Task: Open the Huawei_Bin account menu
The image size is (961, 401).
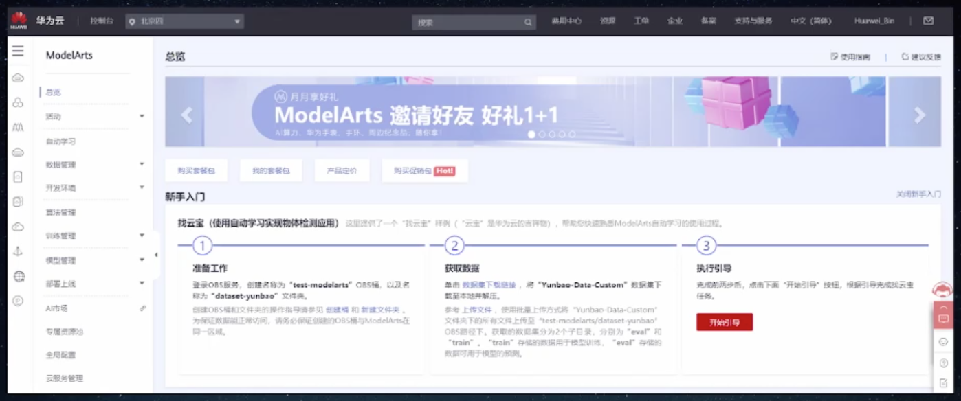Action: coord(874,21)
